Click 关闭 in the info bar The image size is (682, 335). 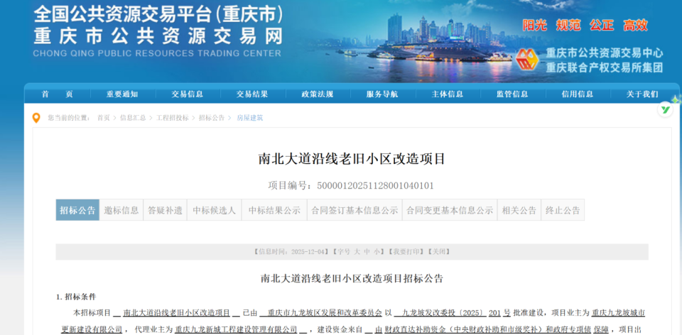[439, 251]
